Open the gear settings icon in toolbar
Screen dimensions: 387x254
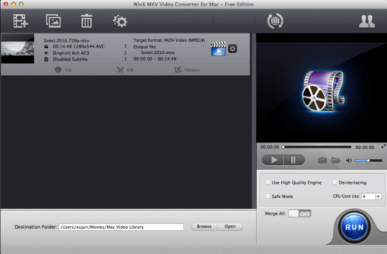pos(120,21)
